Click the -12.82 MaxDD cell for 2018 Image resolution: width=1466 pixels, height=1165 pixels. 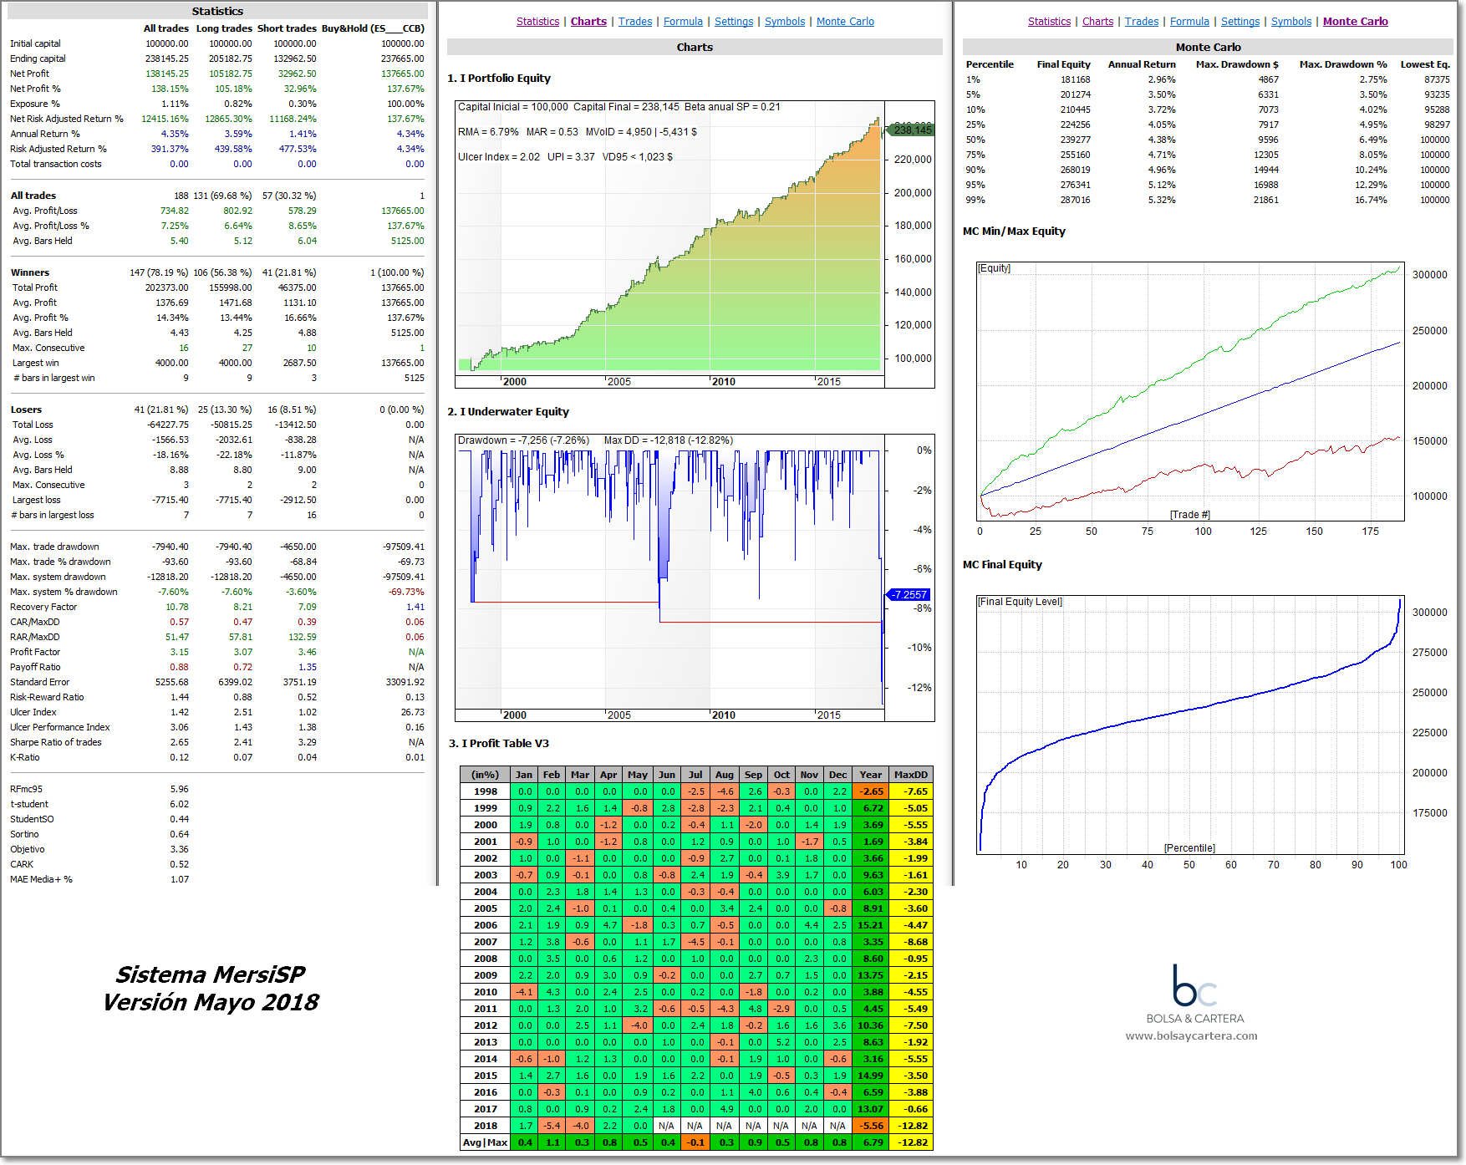pyautogui.click(x=911, y=1126)
